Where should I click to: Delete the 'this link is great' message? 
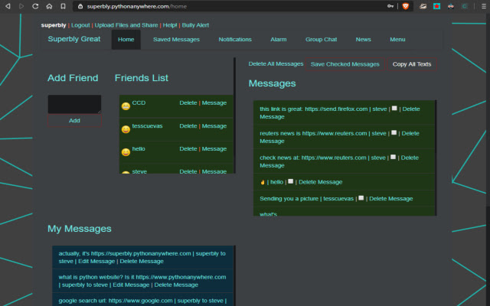pos(411,109)
